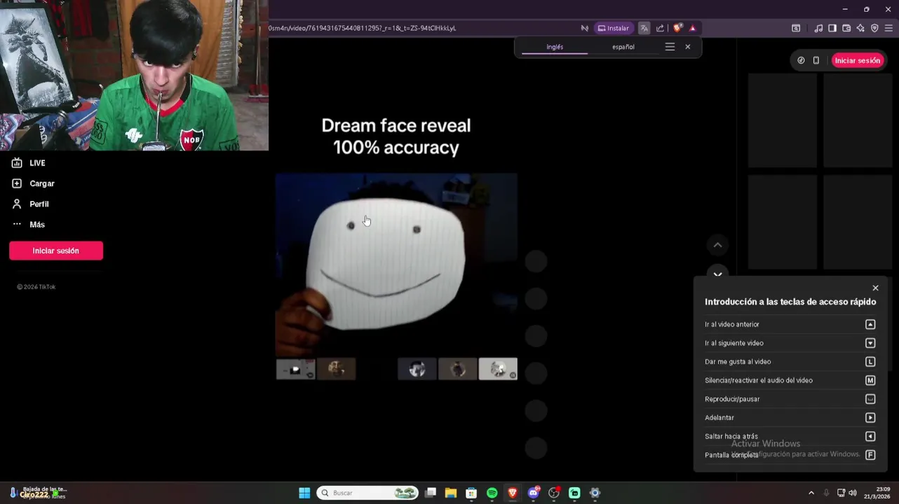
Task: Open File Explorer from the taskbar
Action: point(451,493)
